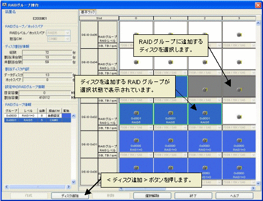Open the disk type dropdown under DE-ID 0x02 slot 0

(x=136, y=128)
